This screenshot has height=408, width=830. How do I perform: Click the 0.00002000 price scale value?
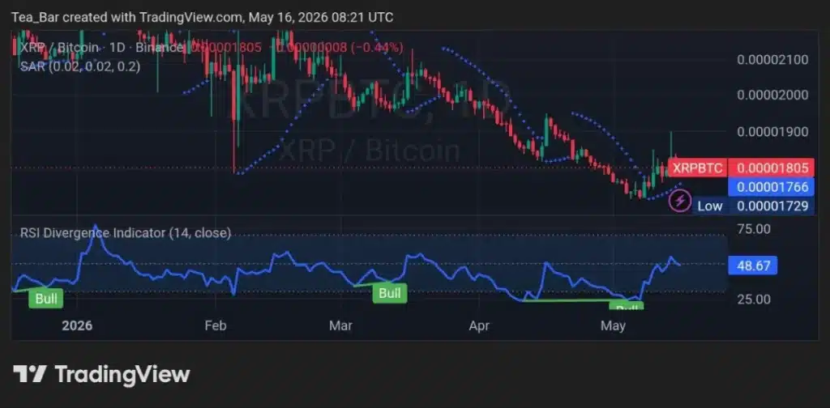pos(772,96)
